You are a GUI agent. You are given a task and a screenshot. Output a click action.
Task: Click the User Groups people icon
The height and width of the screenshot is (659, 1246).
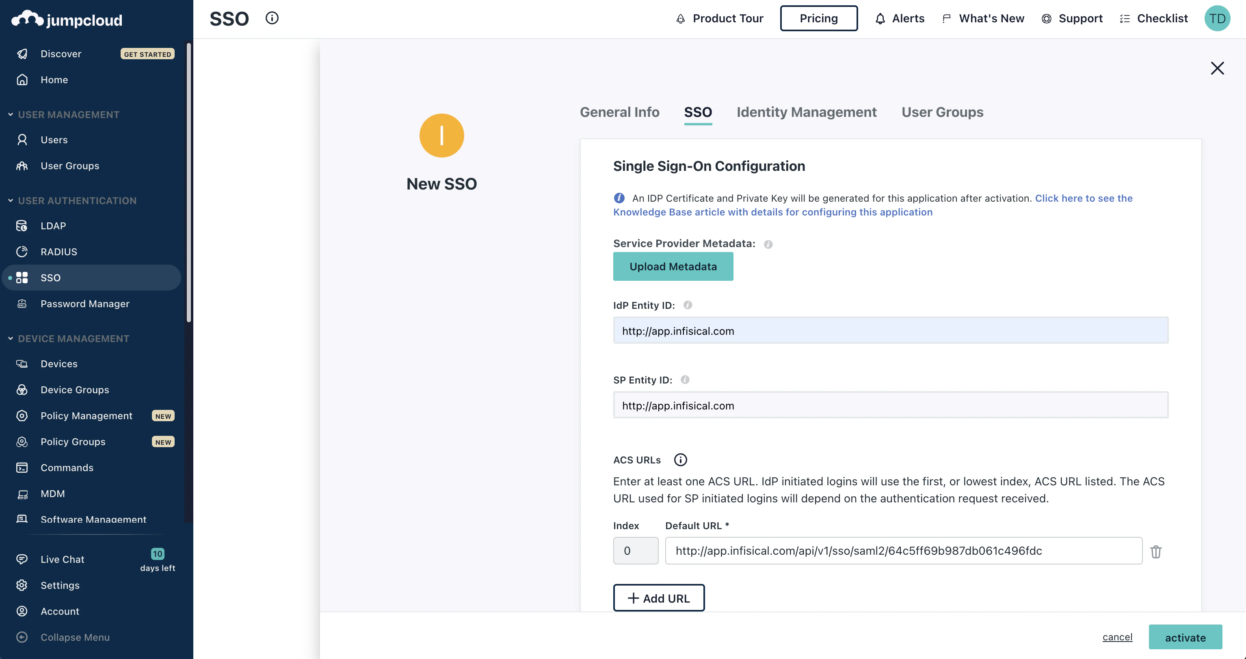tap(22, 166)
